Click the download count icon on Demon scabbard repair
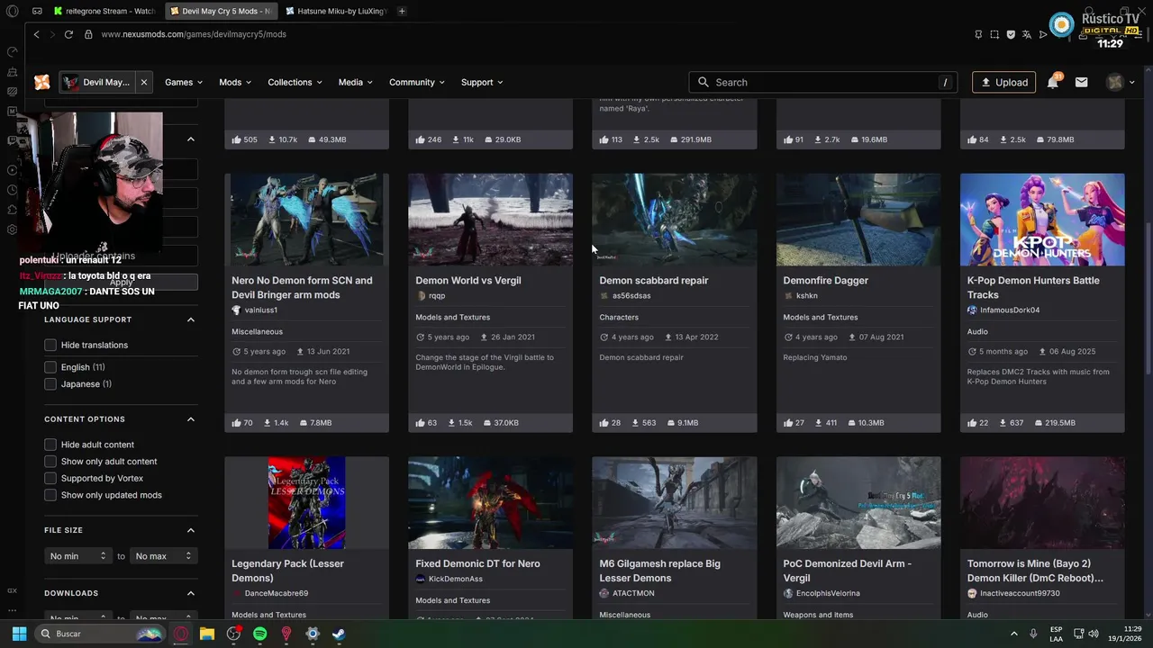Screen dimensions: 1153x648 pyautogui.click(x=636, y=422)
